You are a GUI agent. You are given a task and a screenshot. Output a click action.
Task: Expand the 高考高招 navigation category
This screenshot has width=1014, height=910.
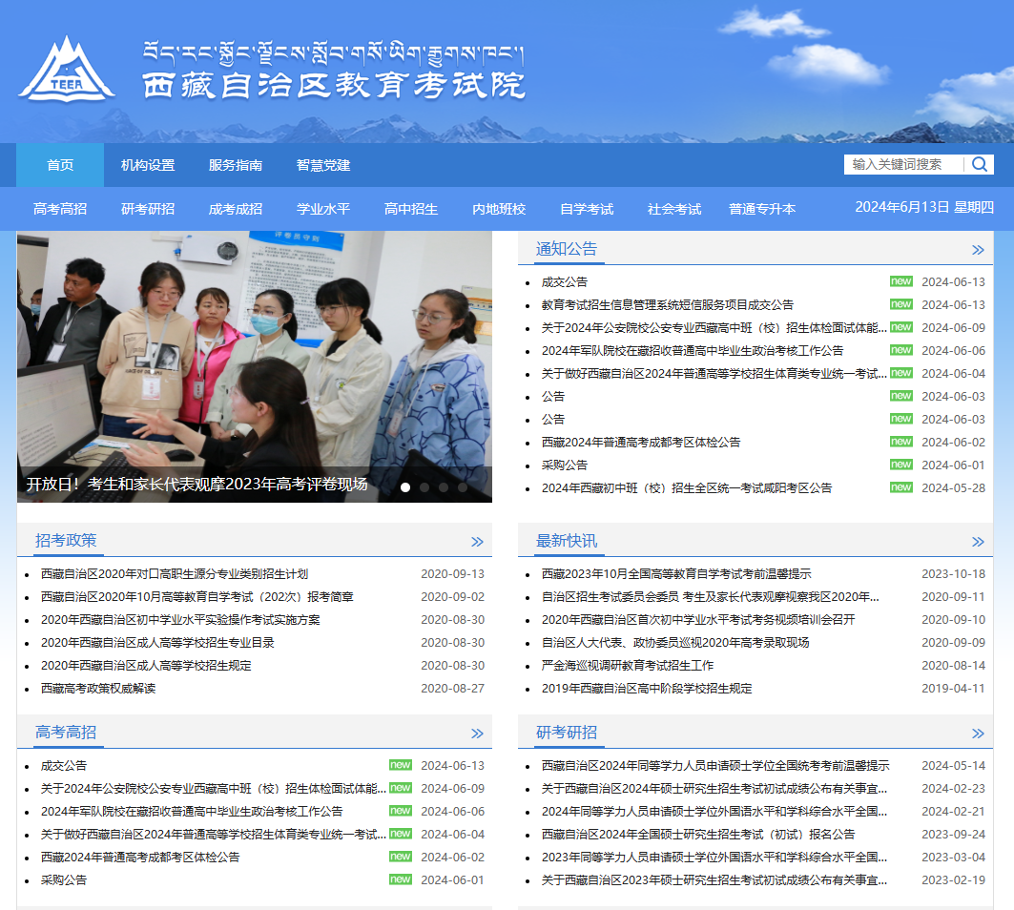(60, 209)
